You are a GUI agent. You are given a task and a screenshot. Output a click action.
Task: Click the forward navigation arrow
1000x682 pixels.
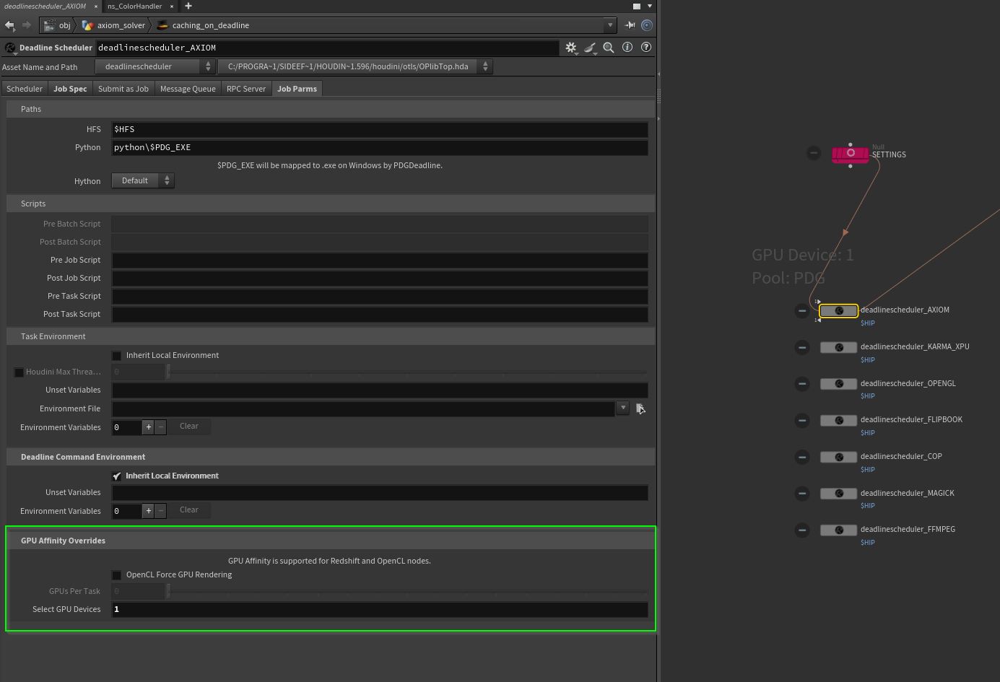click(x=27, y=25)
